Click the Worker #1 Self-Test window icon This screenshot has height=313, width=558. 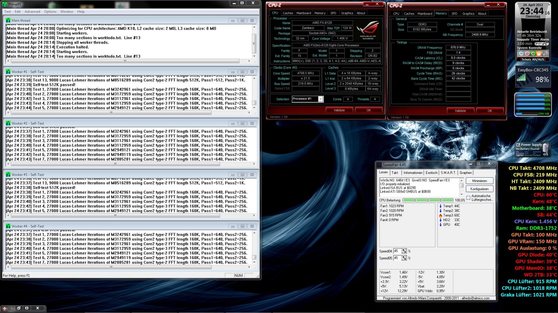[x=8, y=72]
